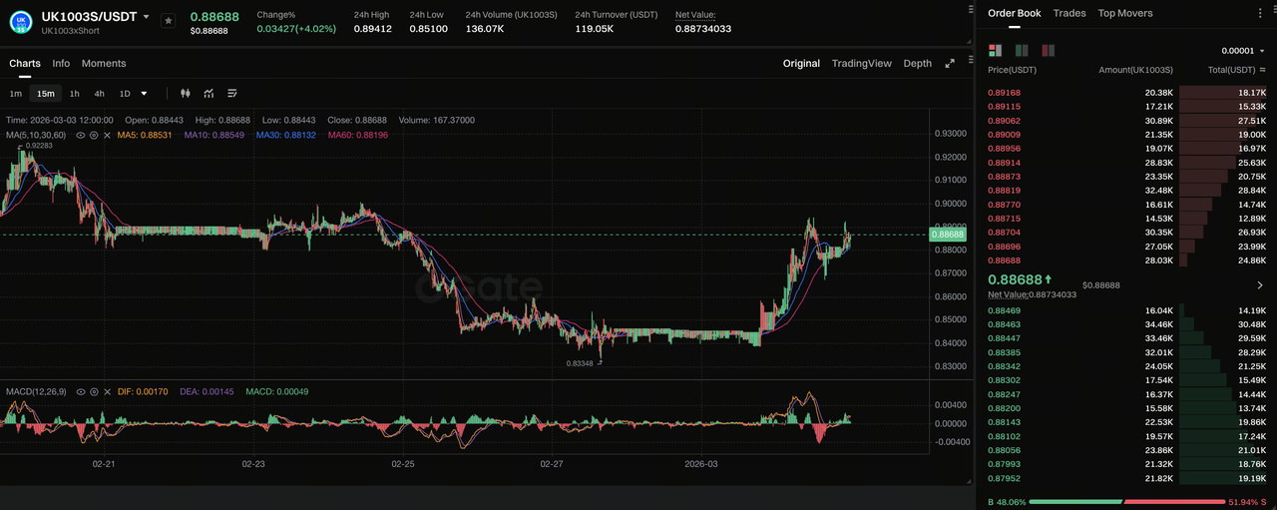Show both buy and sell orders view
1277x510 pixels.
tap(995, 50)
